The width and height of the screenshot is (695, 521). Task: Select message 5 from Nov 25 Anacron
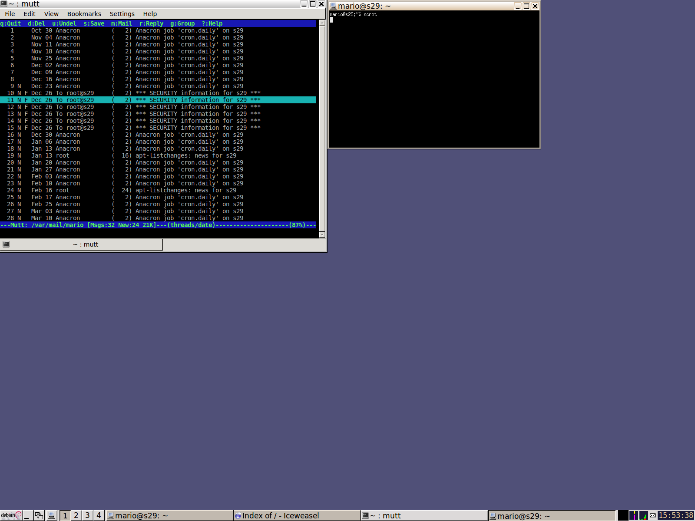coord(158,58)
